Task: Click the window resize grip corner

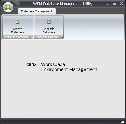Action: [123, 121]
